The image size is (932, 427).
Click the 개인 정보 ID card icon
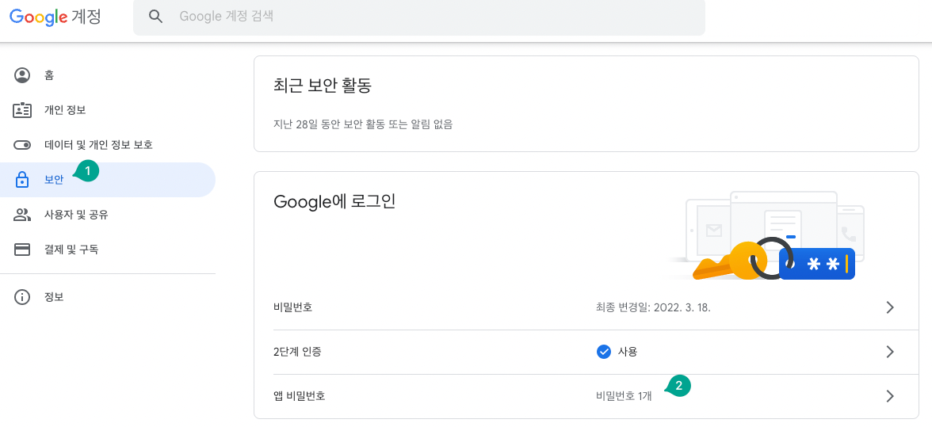click(22, 110)
